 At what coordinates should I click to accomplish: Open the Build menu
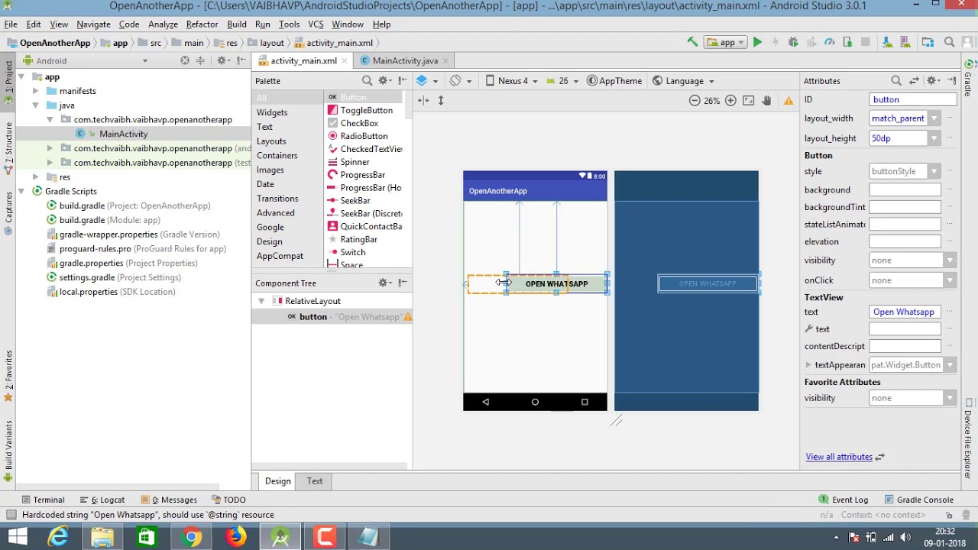pyautogui.click(x=237, y=24)
